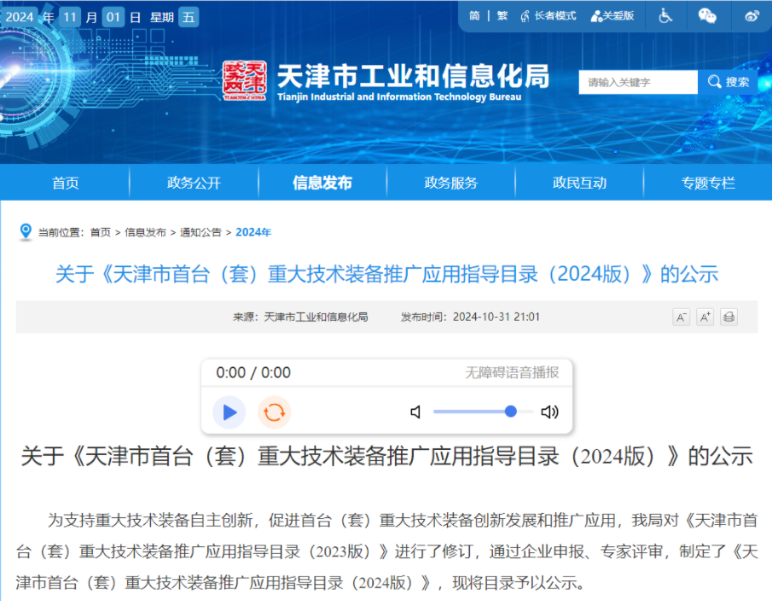Click the loud volume speaker icon

tap(549, 412)
